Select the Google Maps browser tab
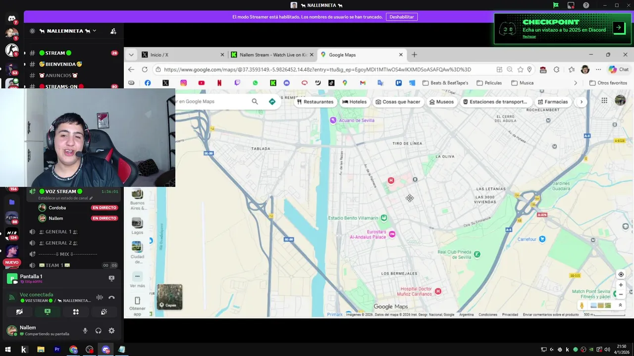Image resolution: width=634 pixels, height=356 pixels. pos(362,55)
